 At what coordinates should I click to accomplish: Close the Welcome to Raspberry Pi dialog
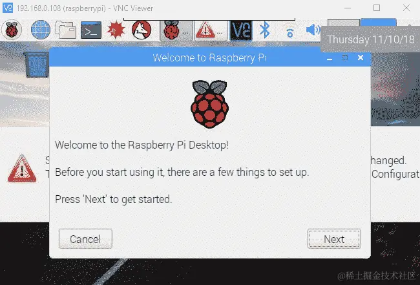[361, 58]
